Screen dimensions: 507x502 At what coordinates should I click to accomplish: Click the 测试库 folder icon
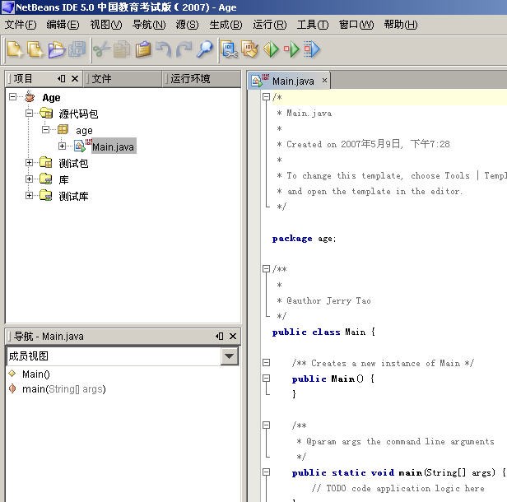46,195
